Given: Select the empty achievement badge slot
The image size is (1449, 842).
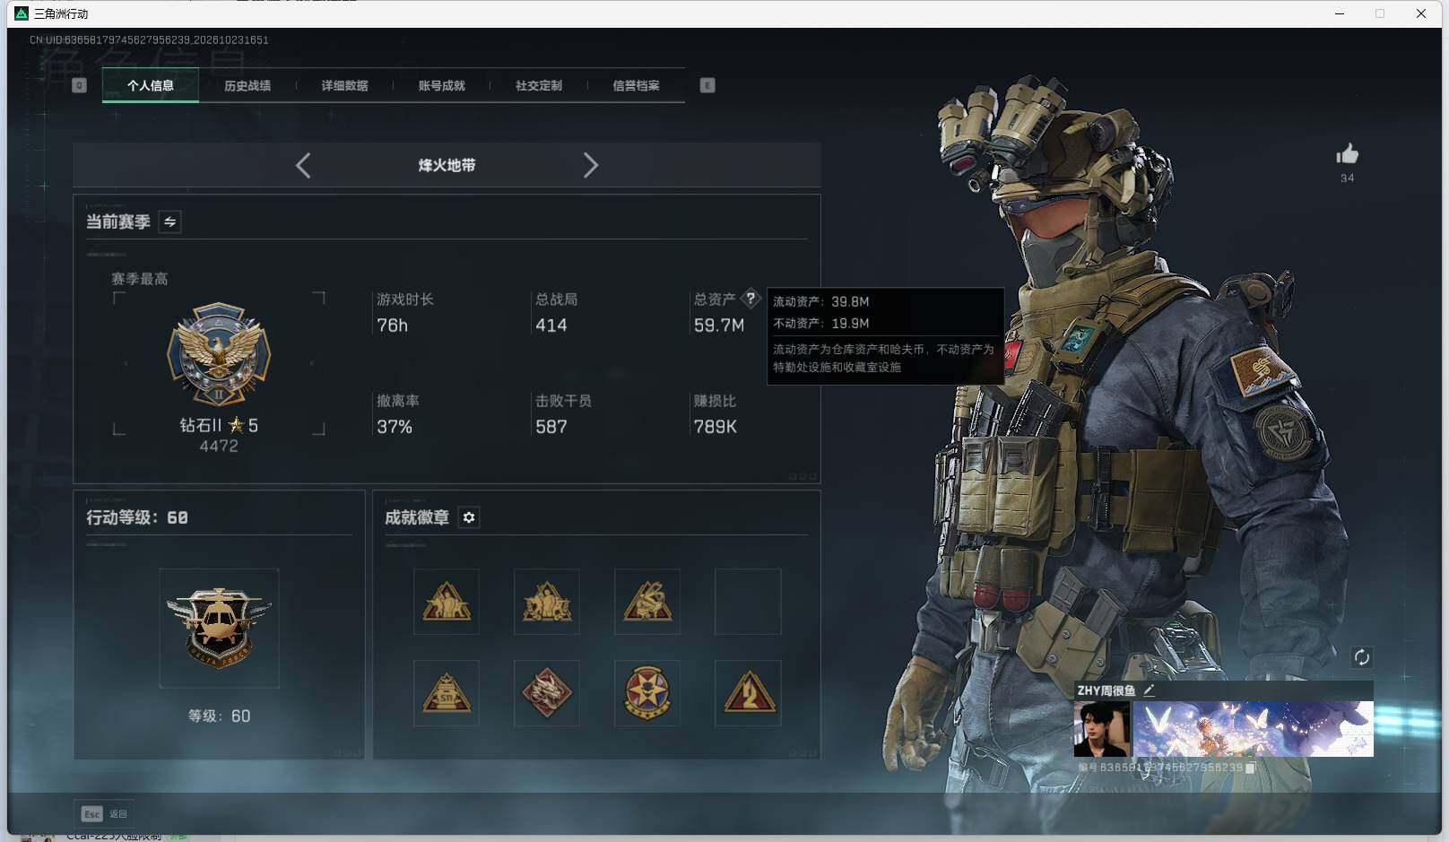Looking at the screenshot, I should click(x=748, y=602).
